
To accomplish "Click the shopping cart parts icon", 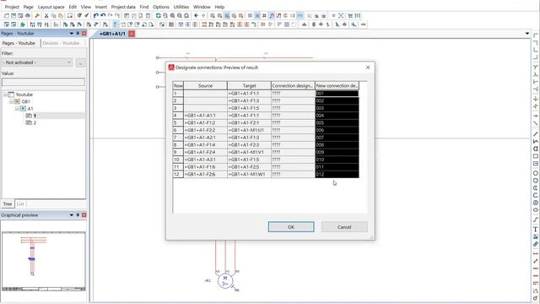I will (351, 16).
